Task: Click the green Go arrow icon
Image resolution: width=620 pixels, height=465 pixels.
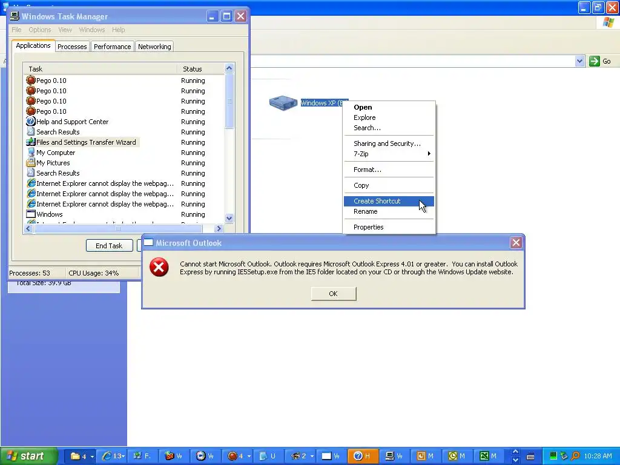Action: [x=594, y=61]
